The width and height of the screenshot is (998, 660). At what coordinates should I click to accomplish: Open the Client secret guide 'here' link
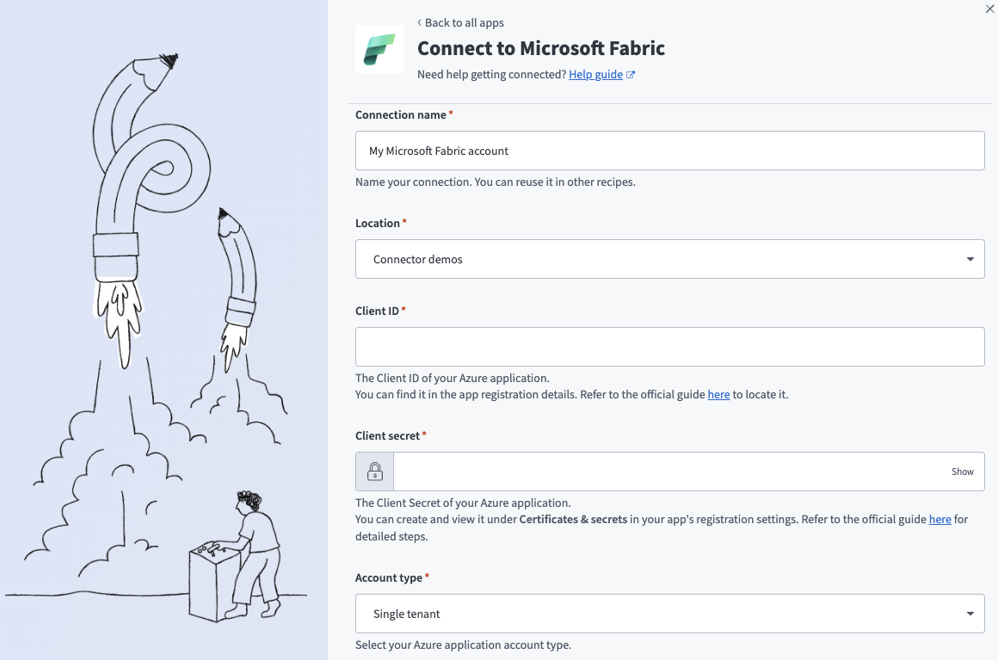click(940, 519)
